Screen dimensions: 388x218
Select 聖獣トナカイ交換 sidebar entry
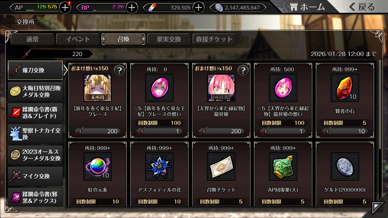tap(35, 134)
